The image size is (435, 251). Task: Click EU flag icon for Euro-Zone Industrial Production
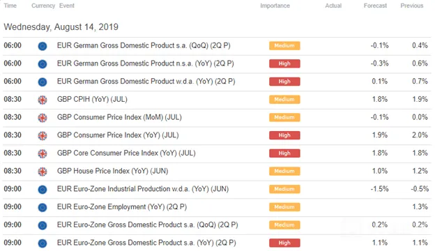pyautogui.click(x=43, y=190)
